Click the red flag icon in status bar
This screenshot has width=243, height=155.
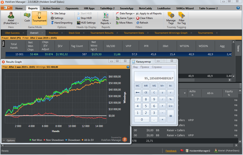tap(182, 151)
